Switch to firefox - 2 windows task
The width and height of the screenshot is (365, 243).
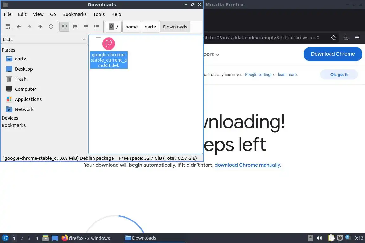click(86, 238)
